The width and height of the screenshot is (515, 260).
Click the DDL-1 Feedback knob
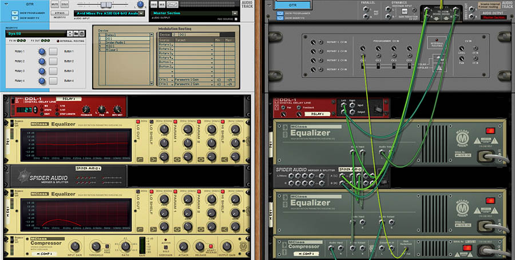[x=86, y=109]
